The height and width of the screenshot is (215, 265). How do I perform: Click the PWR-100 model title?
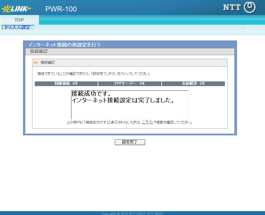point(61,9)
